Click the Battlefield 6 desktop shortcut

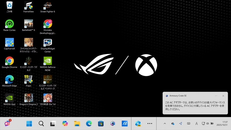point(29,24)
